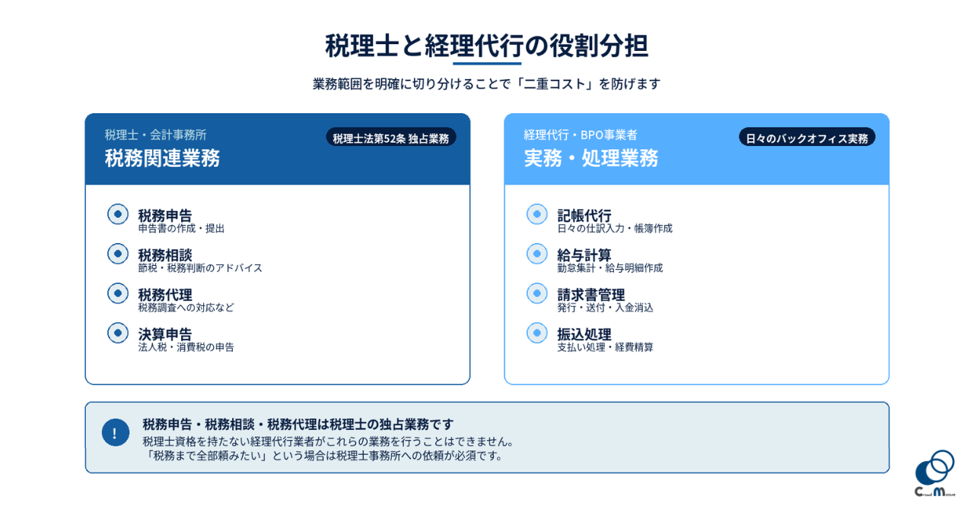Click the bold notice about 税理士の独占業務
This screenshot has height=509, width=974.
pyautogui.click(x=298, y=424)
